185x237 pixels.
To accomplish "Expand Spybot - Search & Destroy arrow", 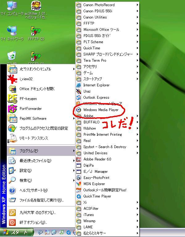I will 137,147.
